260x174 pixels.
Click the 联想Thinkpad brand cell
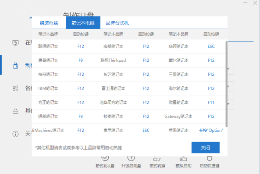coord(113,60)
